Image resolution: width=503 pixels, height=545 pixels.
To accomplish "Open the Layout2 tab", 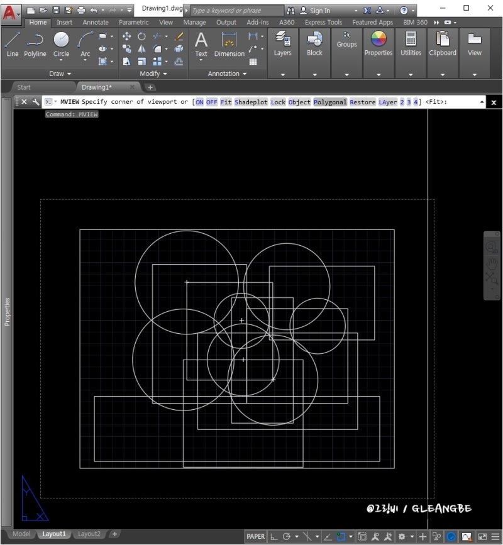I will pos(89,534).
